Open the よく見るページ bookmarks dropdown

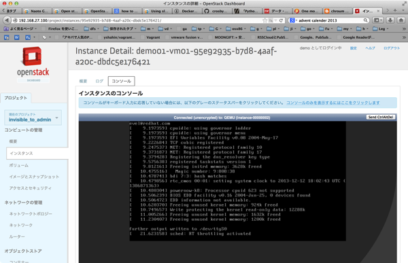(20, 29)
